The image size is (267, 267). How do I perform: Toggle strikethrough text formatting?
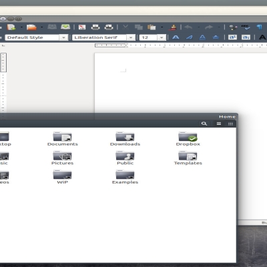click(216, 37)
